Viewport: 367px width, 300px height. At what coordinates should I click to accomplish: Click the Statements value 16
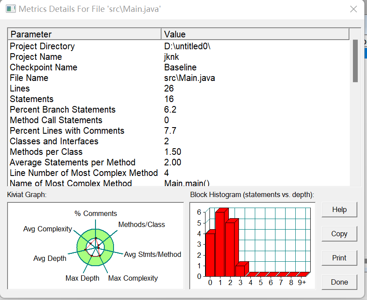[x=169, y=99]
